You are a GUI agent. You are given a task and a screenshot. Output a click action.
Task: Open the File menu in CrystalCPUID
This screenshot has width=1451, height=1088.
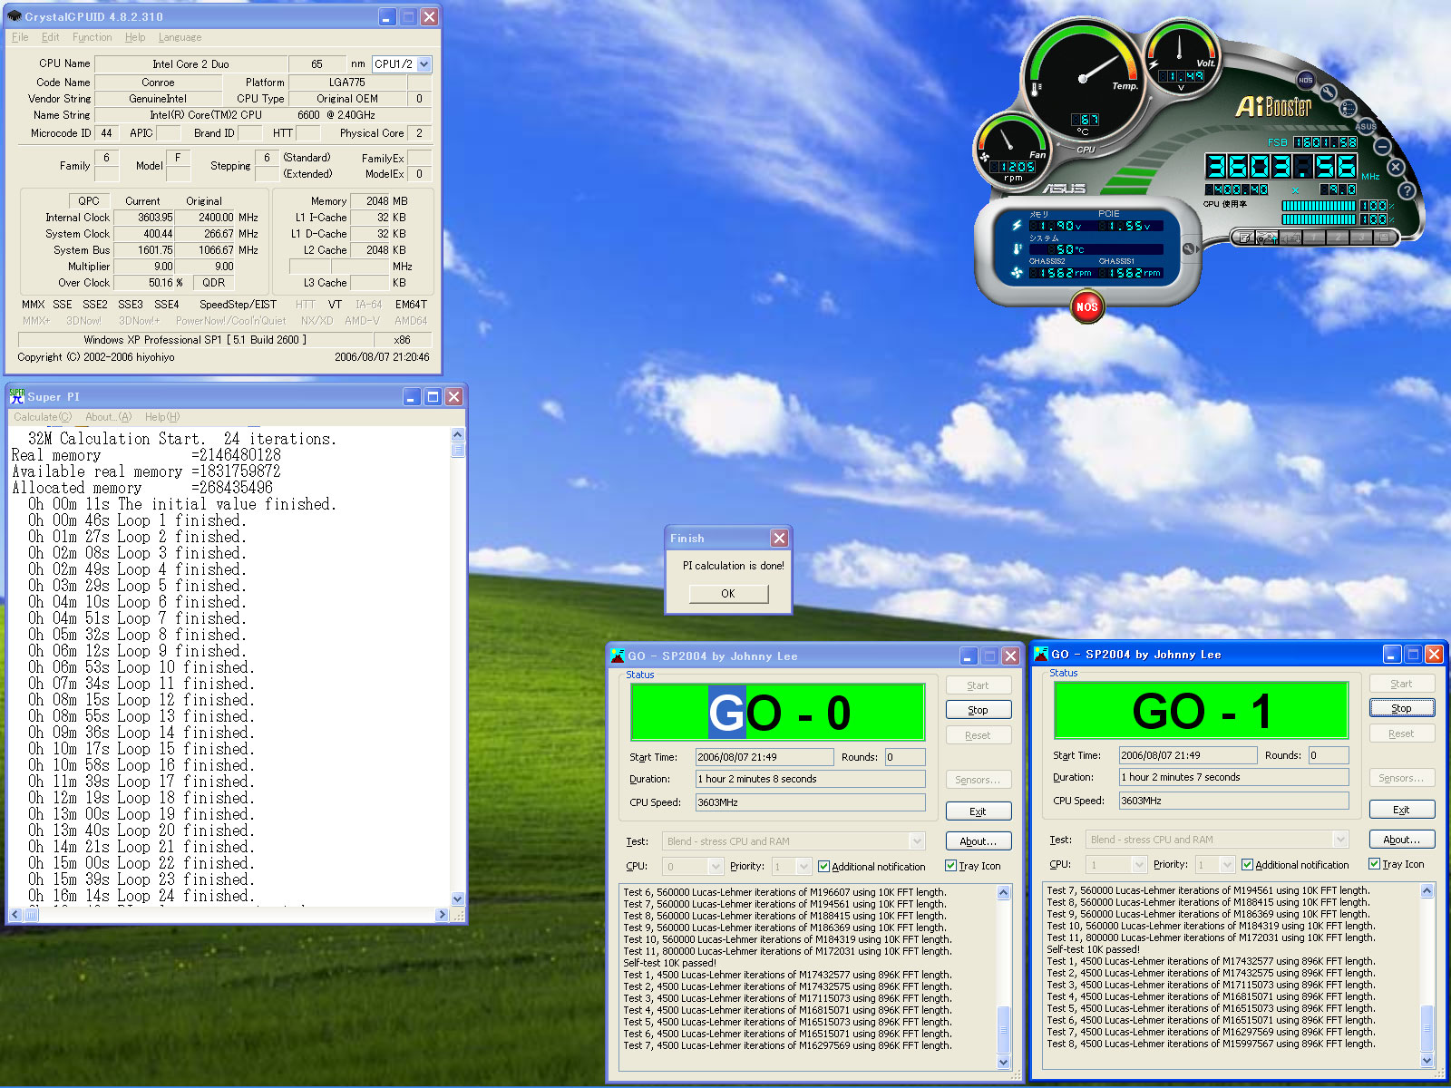coord(20,37)
